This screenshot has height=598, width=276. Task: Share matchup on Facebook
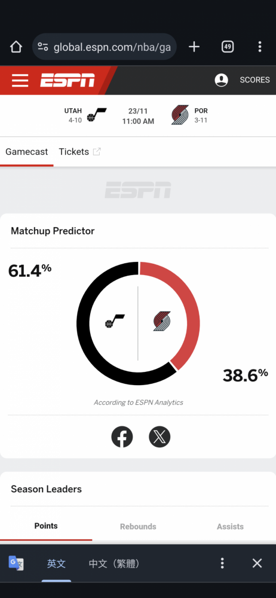(x=122, y=437)
